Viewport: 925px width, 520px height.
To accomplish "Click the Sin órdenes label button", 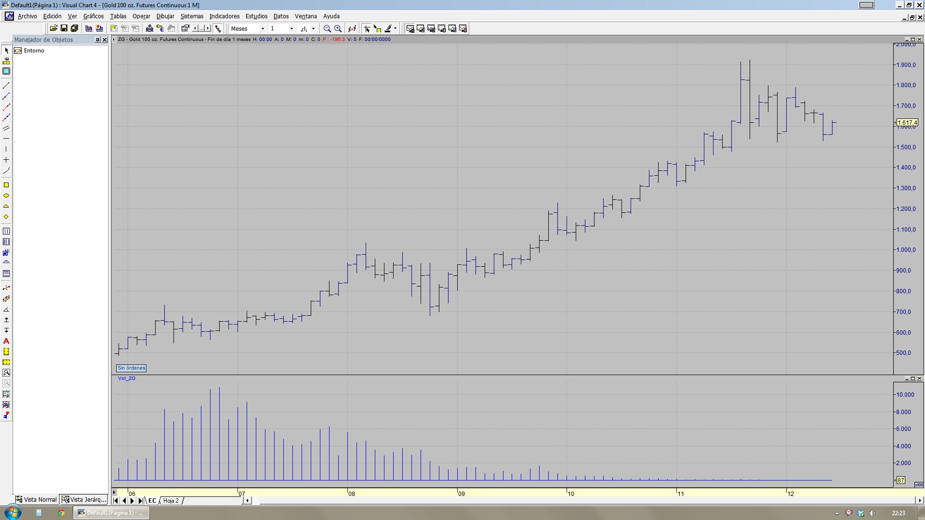I will [x=131, y=368].
